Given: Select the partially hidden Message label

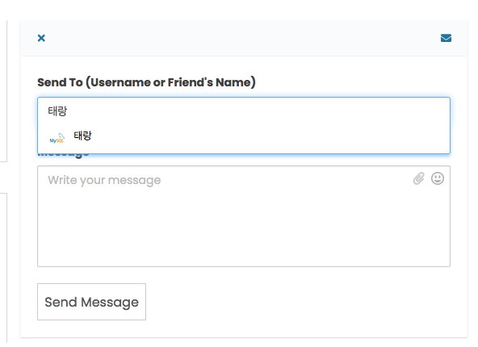Looking at the screenshot, I should click(x=64, y=155).
